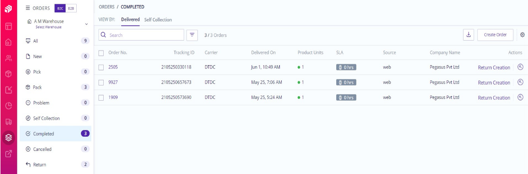Viewport: 528px width, 174px height.
Task: Click tracking ID 2105250657673
Action: (176, 82)
